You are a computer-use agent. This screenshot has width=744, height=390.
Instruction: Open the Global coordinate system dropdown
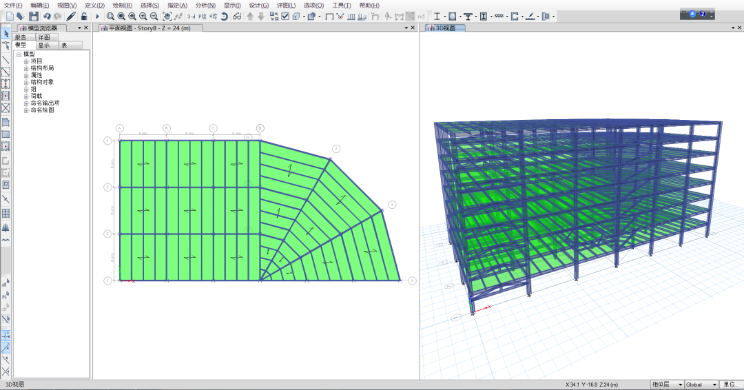(701, 384)
